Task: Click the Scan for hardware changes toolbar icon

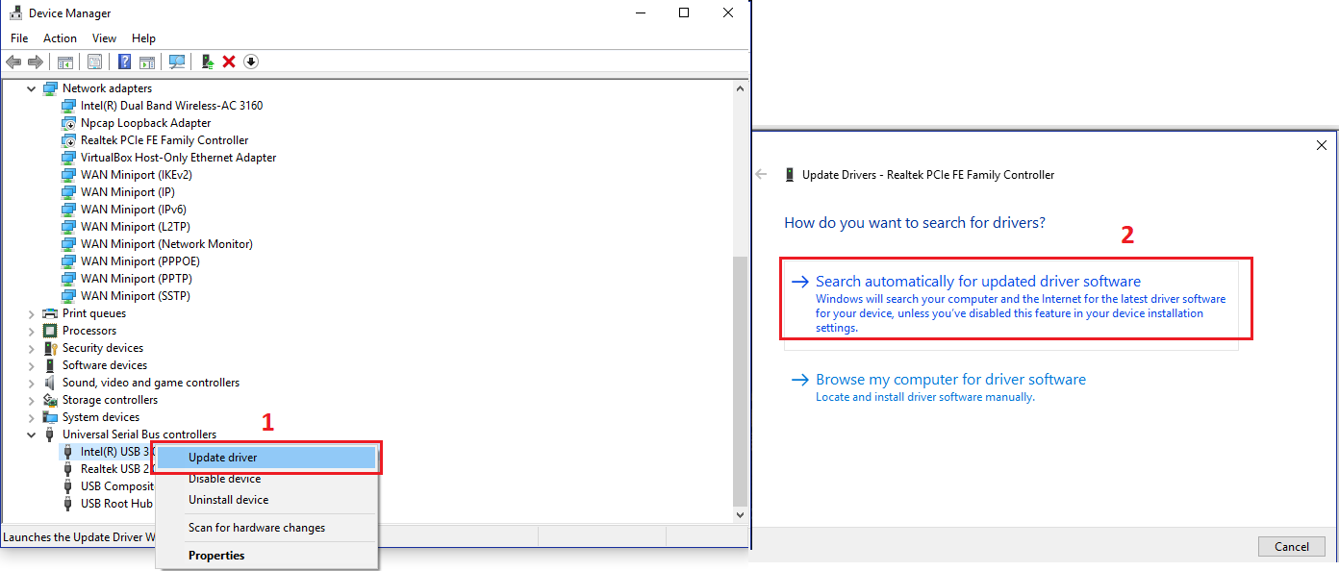Action: tap(177, 62)
